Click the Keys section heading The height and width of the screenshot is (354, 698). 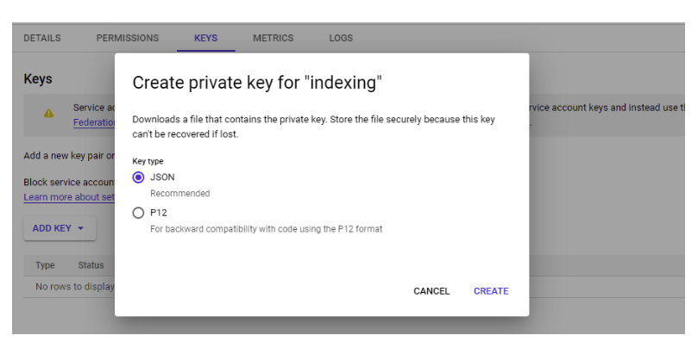coord(38,79)
